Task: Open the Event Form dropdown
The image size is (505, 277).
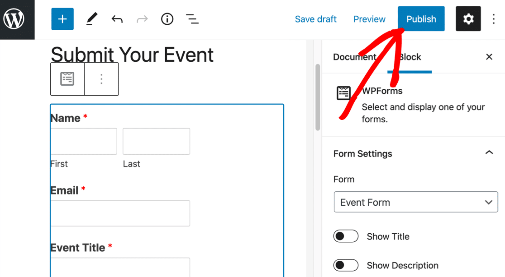Action: click(416, 202)
